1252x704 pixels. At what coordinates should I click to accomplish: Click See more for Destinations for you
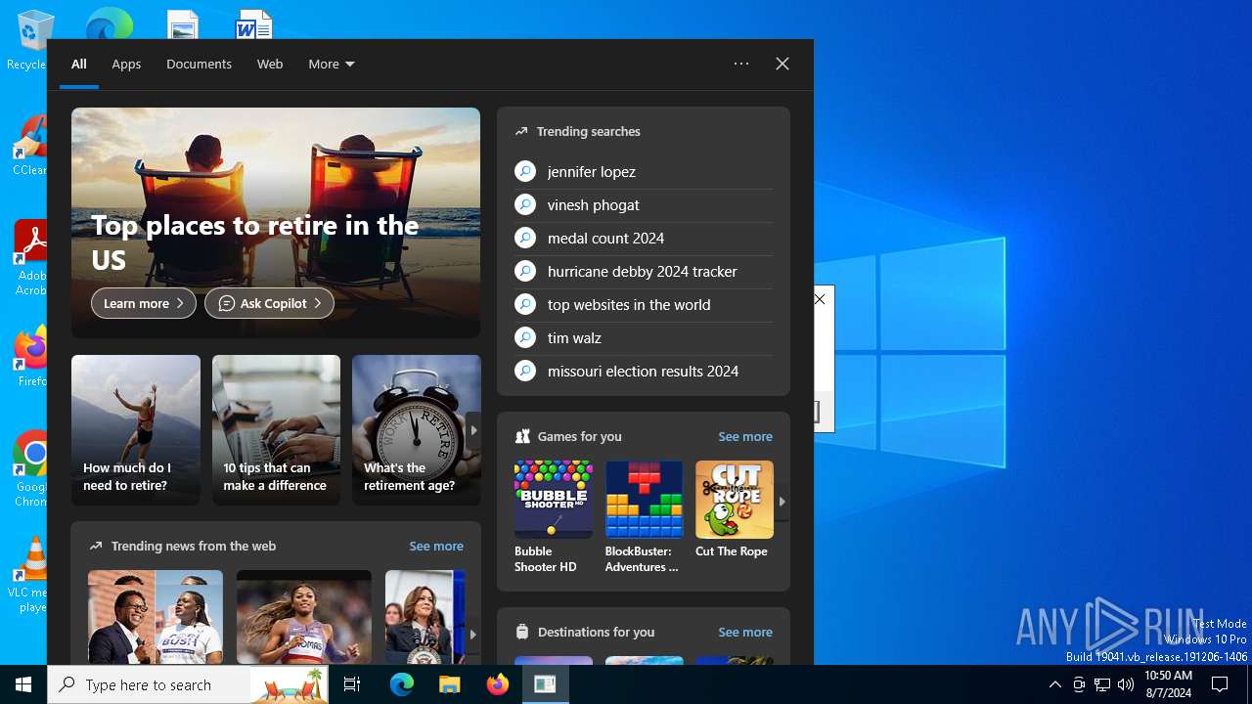click(x=745, y=632)
